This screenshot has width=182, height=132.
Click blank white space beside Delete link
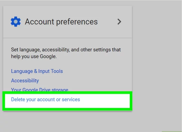[104, 101]
